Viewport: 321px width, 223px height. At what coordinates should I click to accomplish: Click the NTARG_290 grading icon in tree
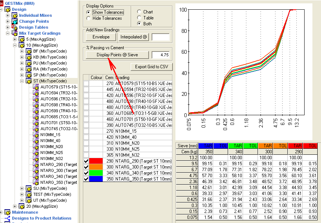[x=36, y=164]
